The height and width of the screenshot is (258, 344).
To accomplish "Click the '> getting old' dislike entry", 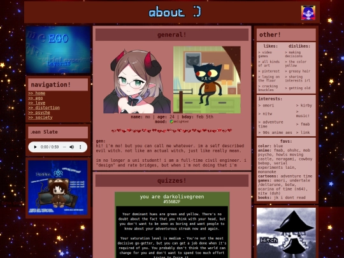I will 297,88.
